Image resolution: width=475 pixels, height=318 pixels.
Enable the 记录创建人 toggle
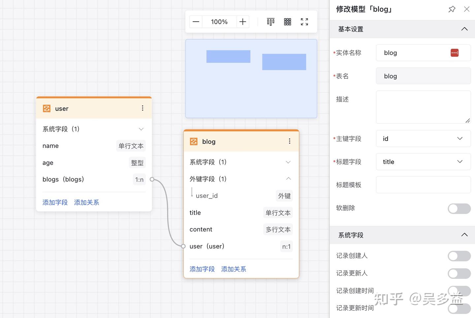459,256
